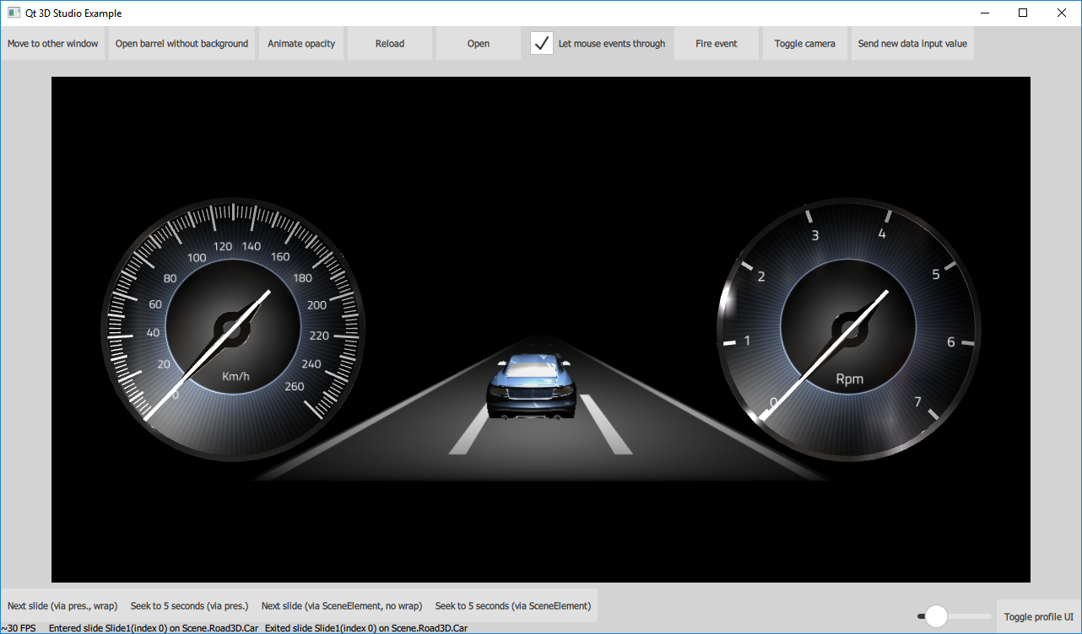The width and height of the screenshot is (1082, 634).
Task: Click the slider handle at bottom right
Action: pyautogui.click(x=936, y=616)
